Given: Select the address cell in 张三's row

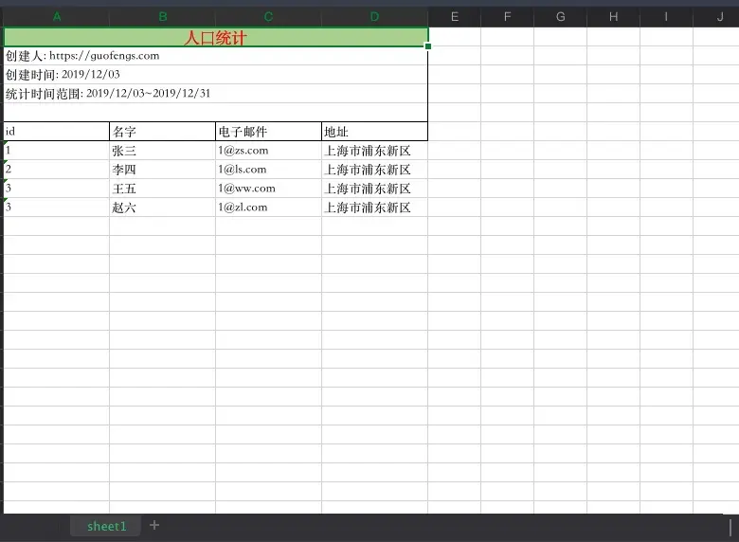Looking at the screenshot, I should click(374, 151).
